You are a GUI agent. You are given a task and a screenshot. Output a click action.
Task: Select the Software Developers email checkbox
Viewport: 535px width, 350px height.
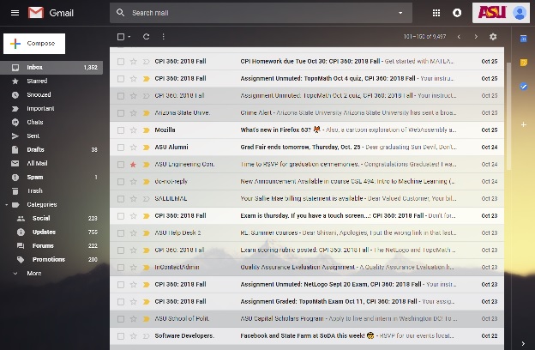[x=121, y=336]
